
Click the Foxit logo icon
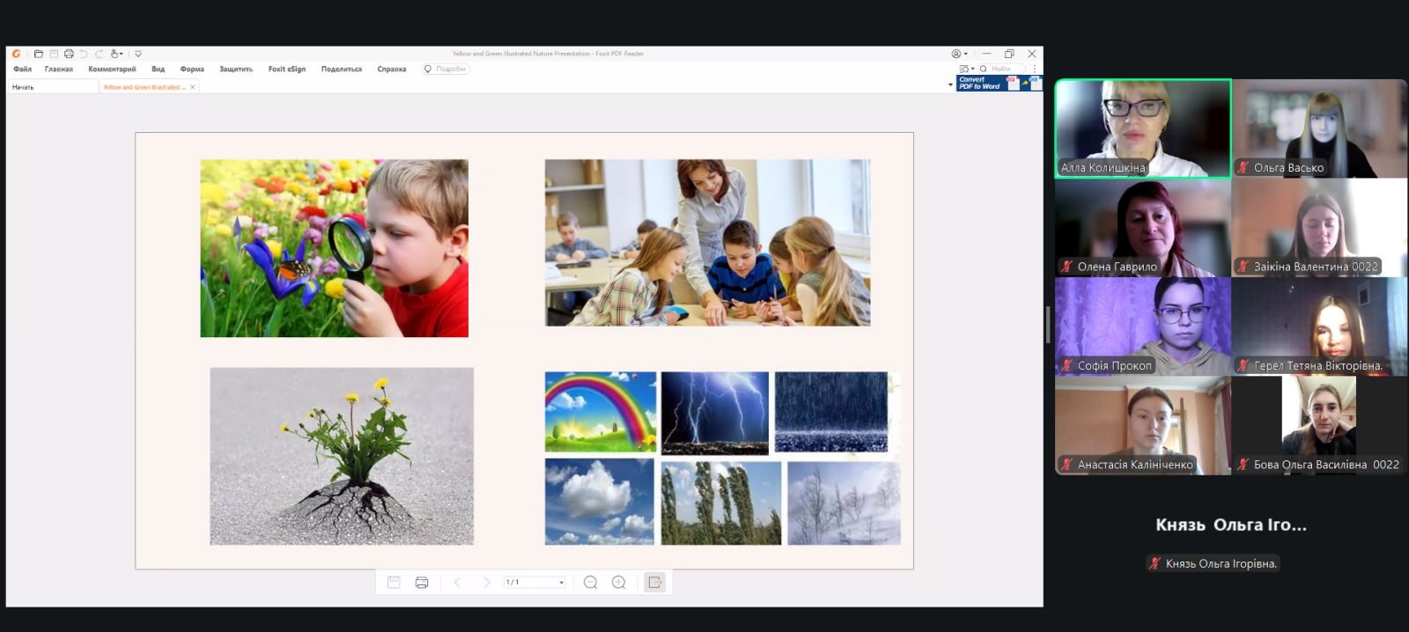point(16,54)
